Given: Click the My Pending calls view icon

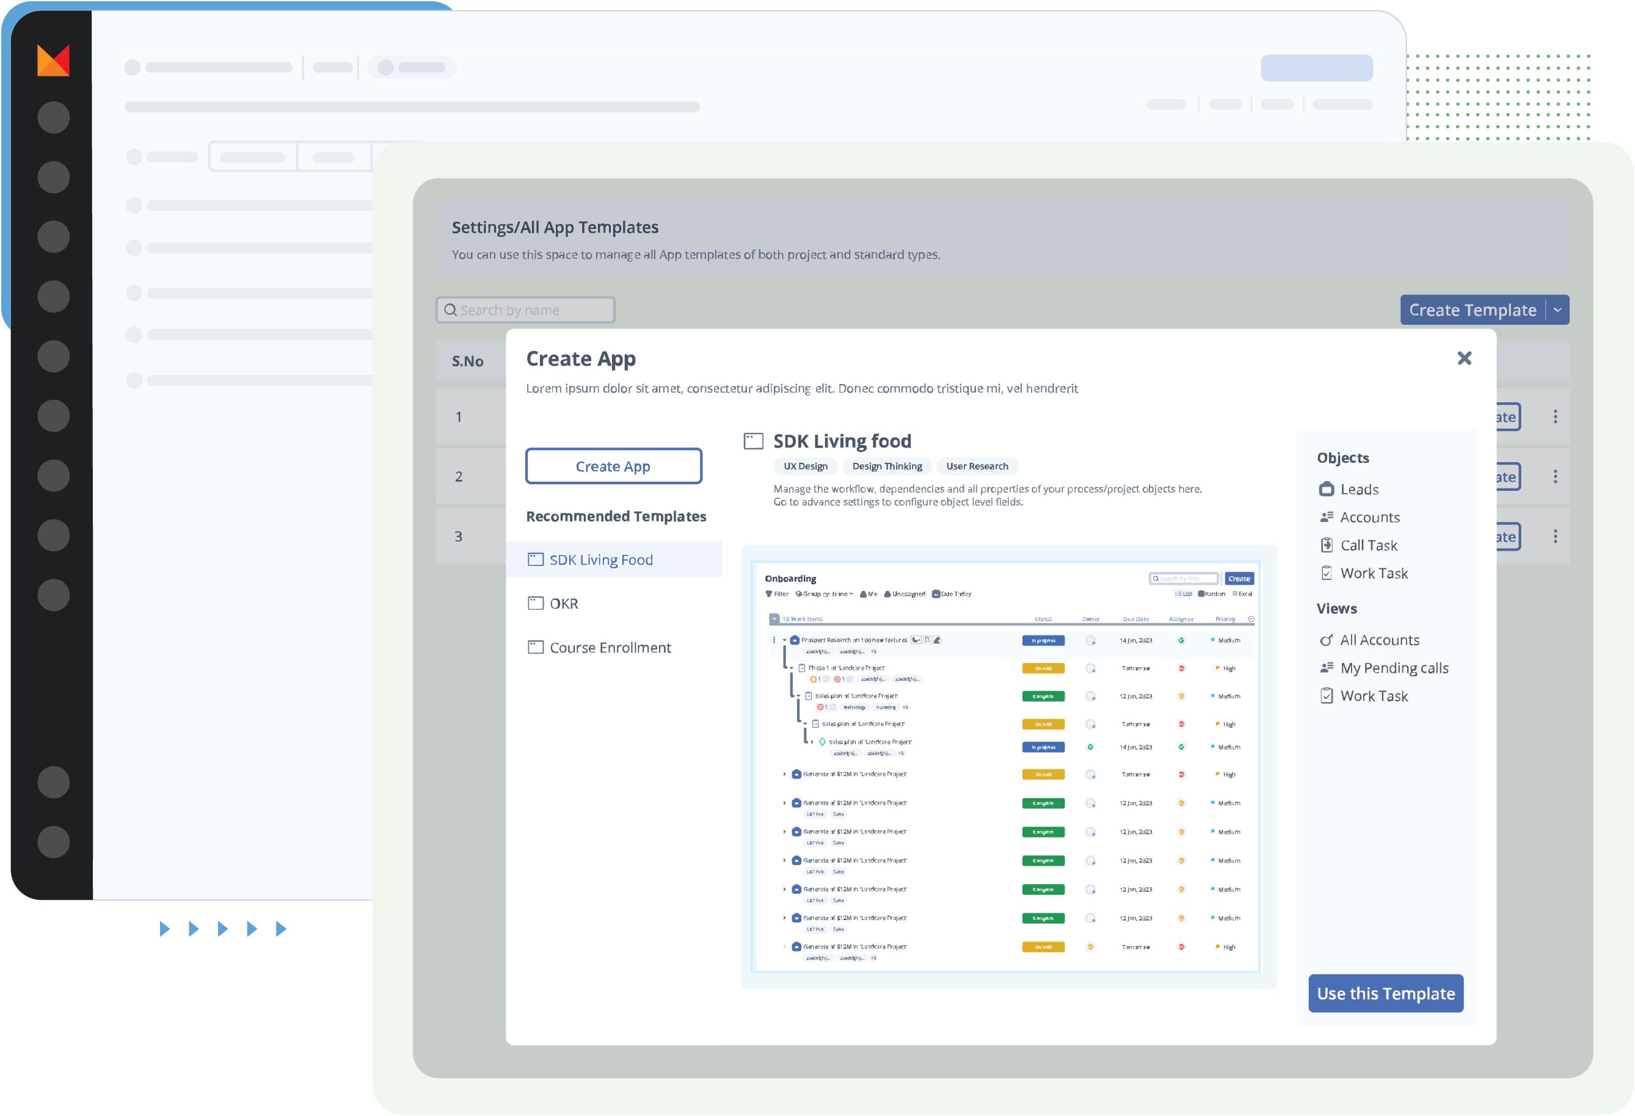Looking at the screenshot, I should click(1326, 668).
